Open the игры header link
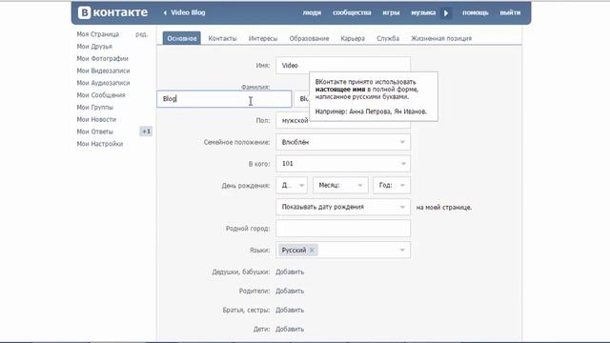610x343 pixels. pos(391,12)
